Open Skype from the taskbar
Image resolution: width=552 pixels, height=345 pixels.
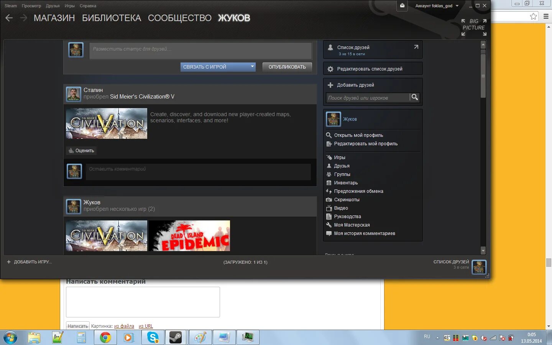click(x=153, y=337)
